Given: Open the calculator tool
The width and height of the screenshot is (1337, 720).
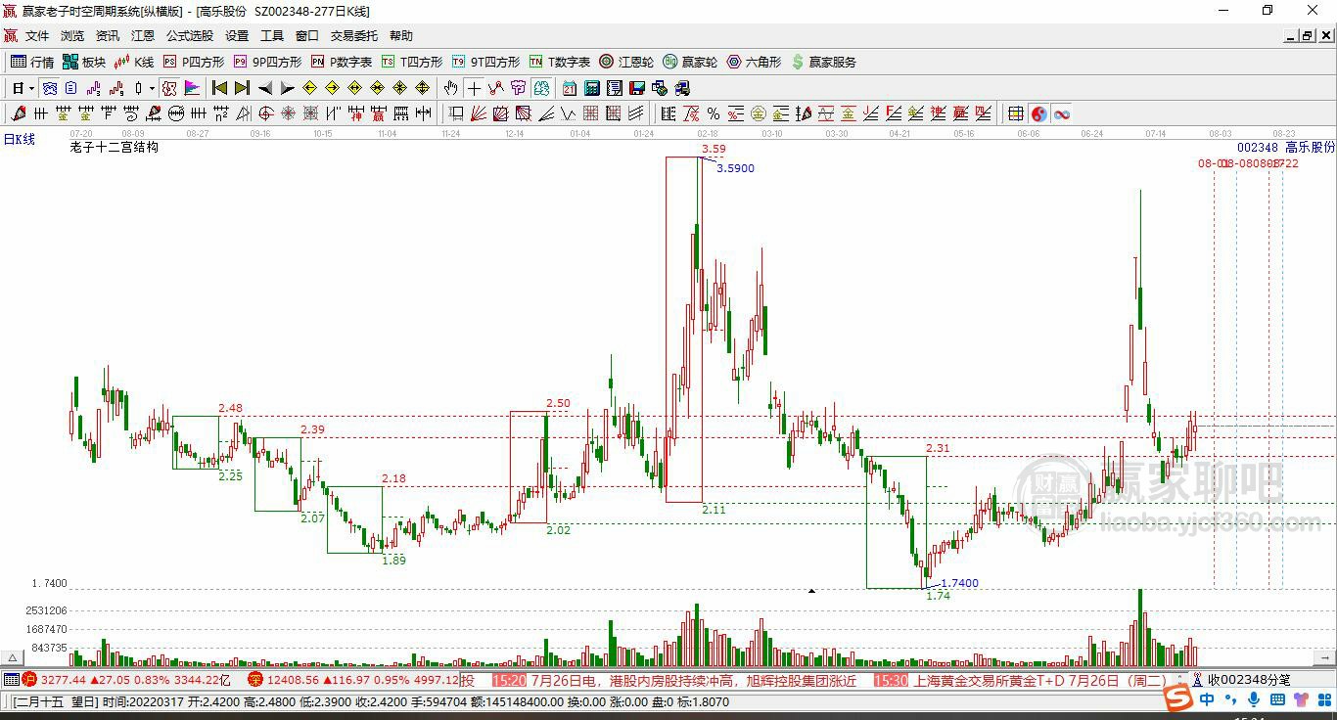Looking at the screenshot, I should coord(591,88).
